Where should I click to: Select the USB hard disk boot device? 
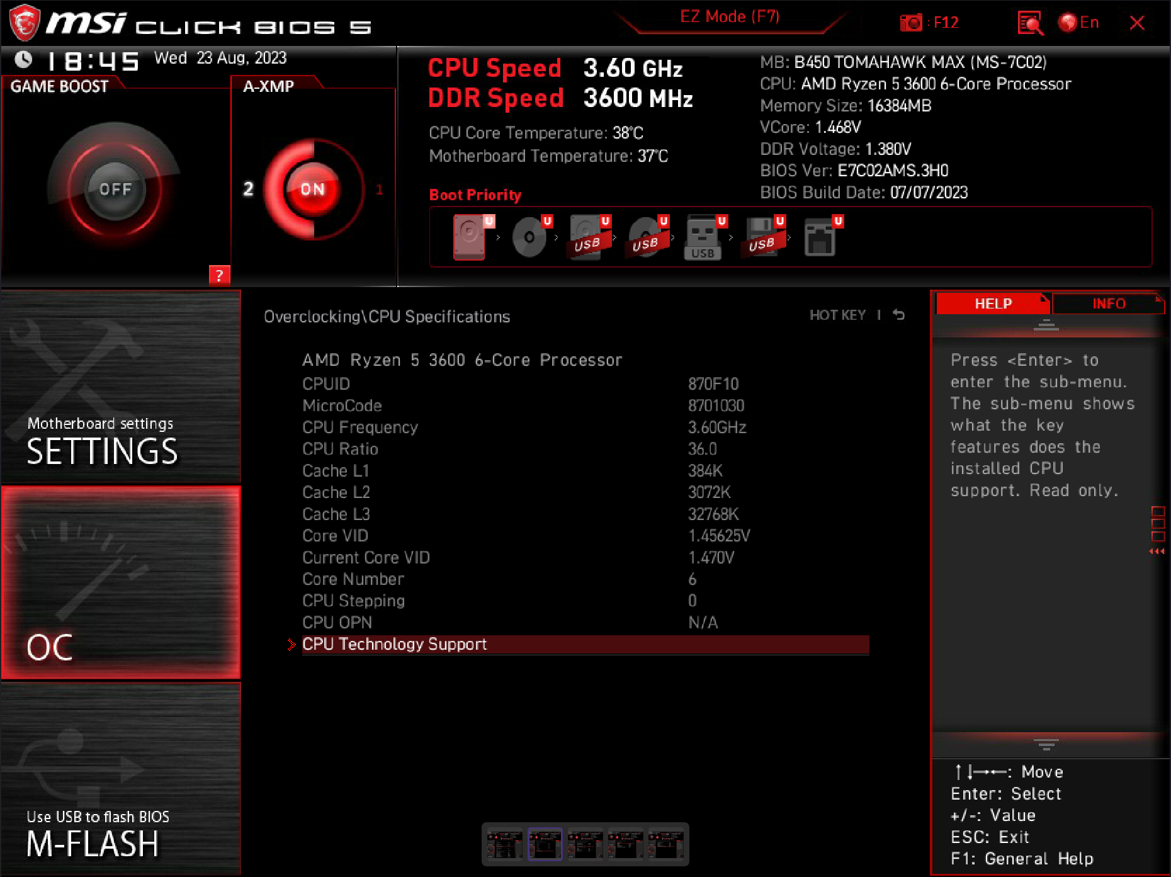click(588, 237)
